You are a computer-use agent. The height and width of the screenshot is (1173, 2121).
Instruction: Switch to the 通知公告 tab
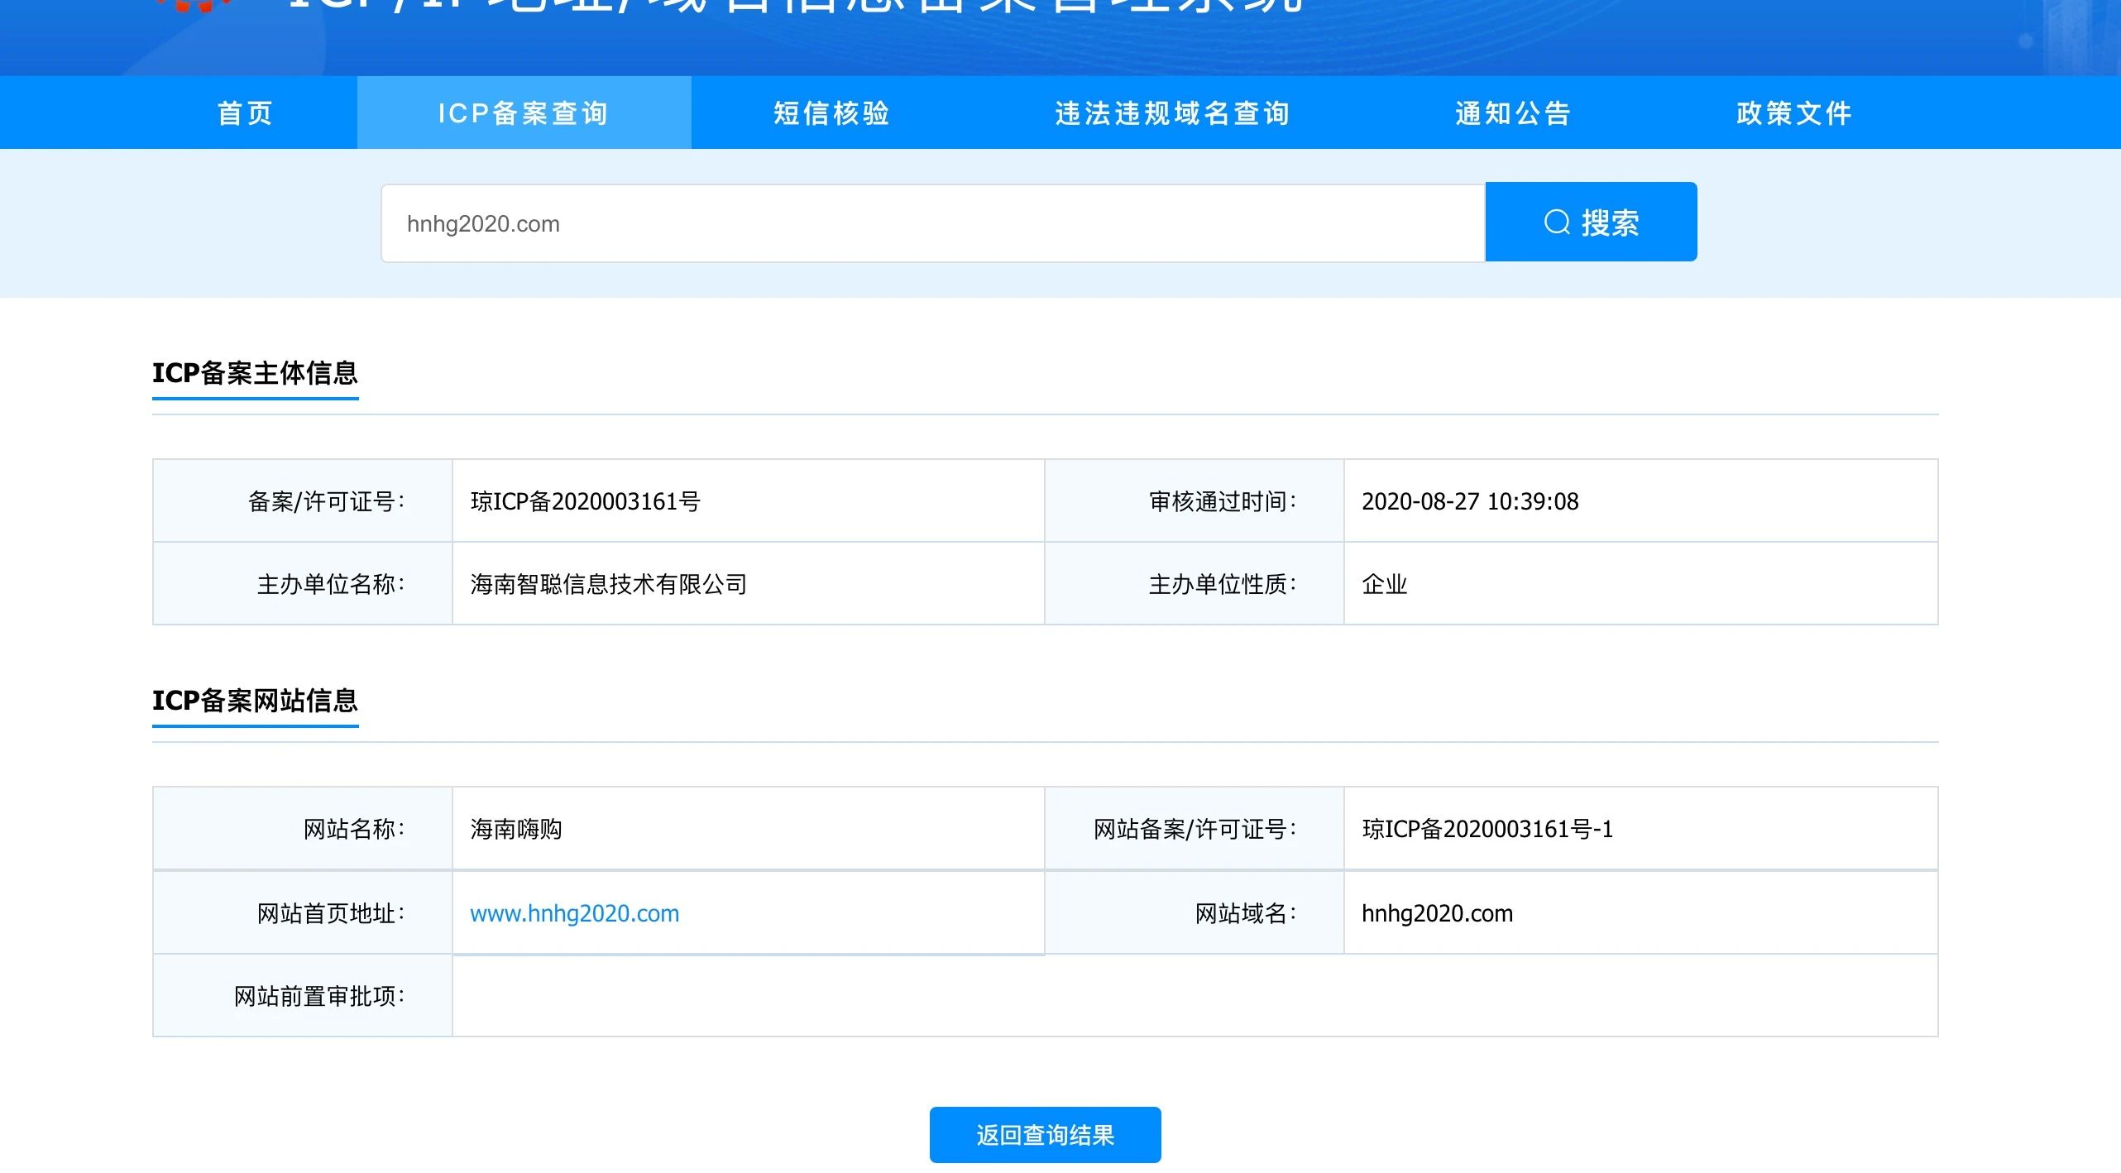pos(1513,113)
